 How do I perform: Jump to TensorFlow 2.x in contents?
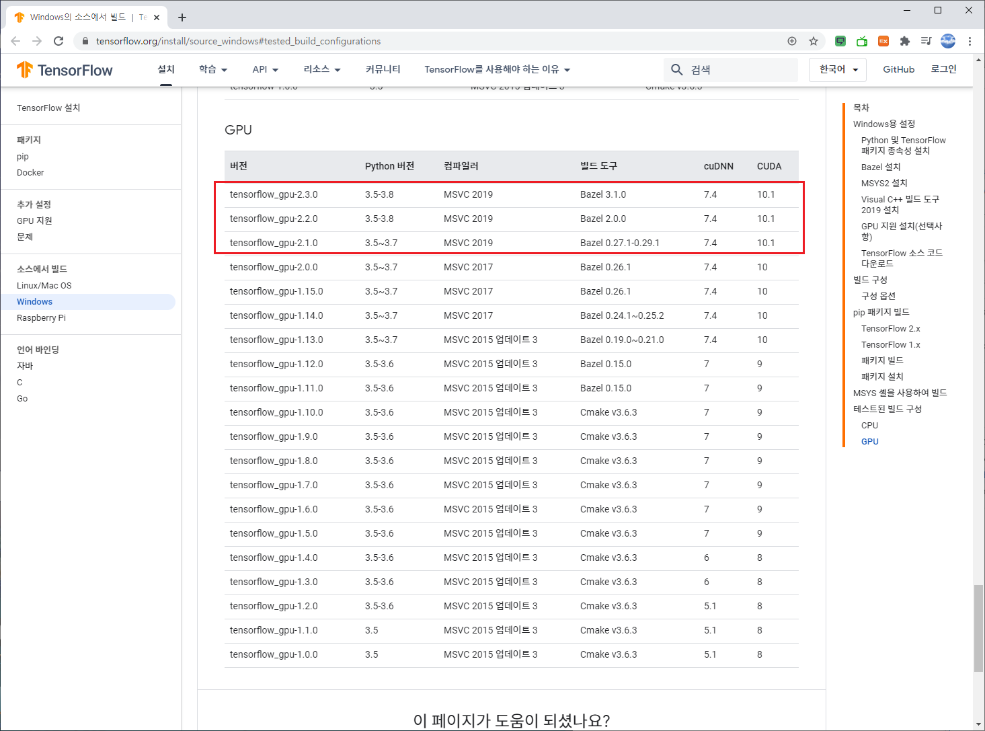tap(891, 328)
